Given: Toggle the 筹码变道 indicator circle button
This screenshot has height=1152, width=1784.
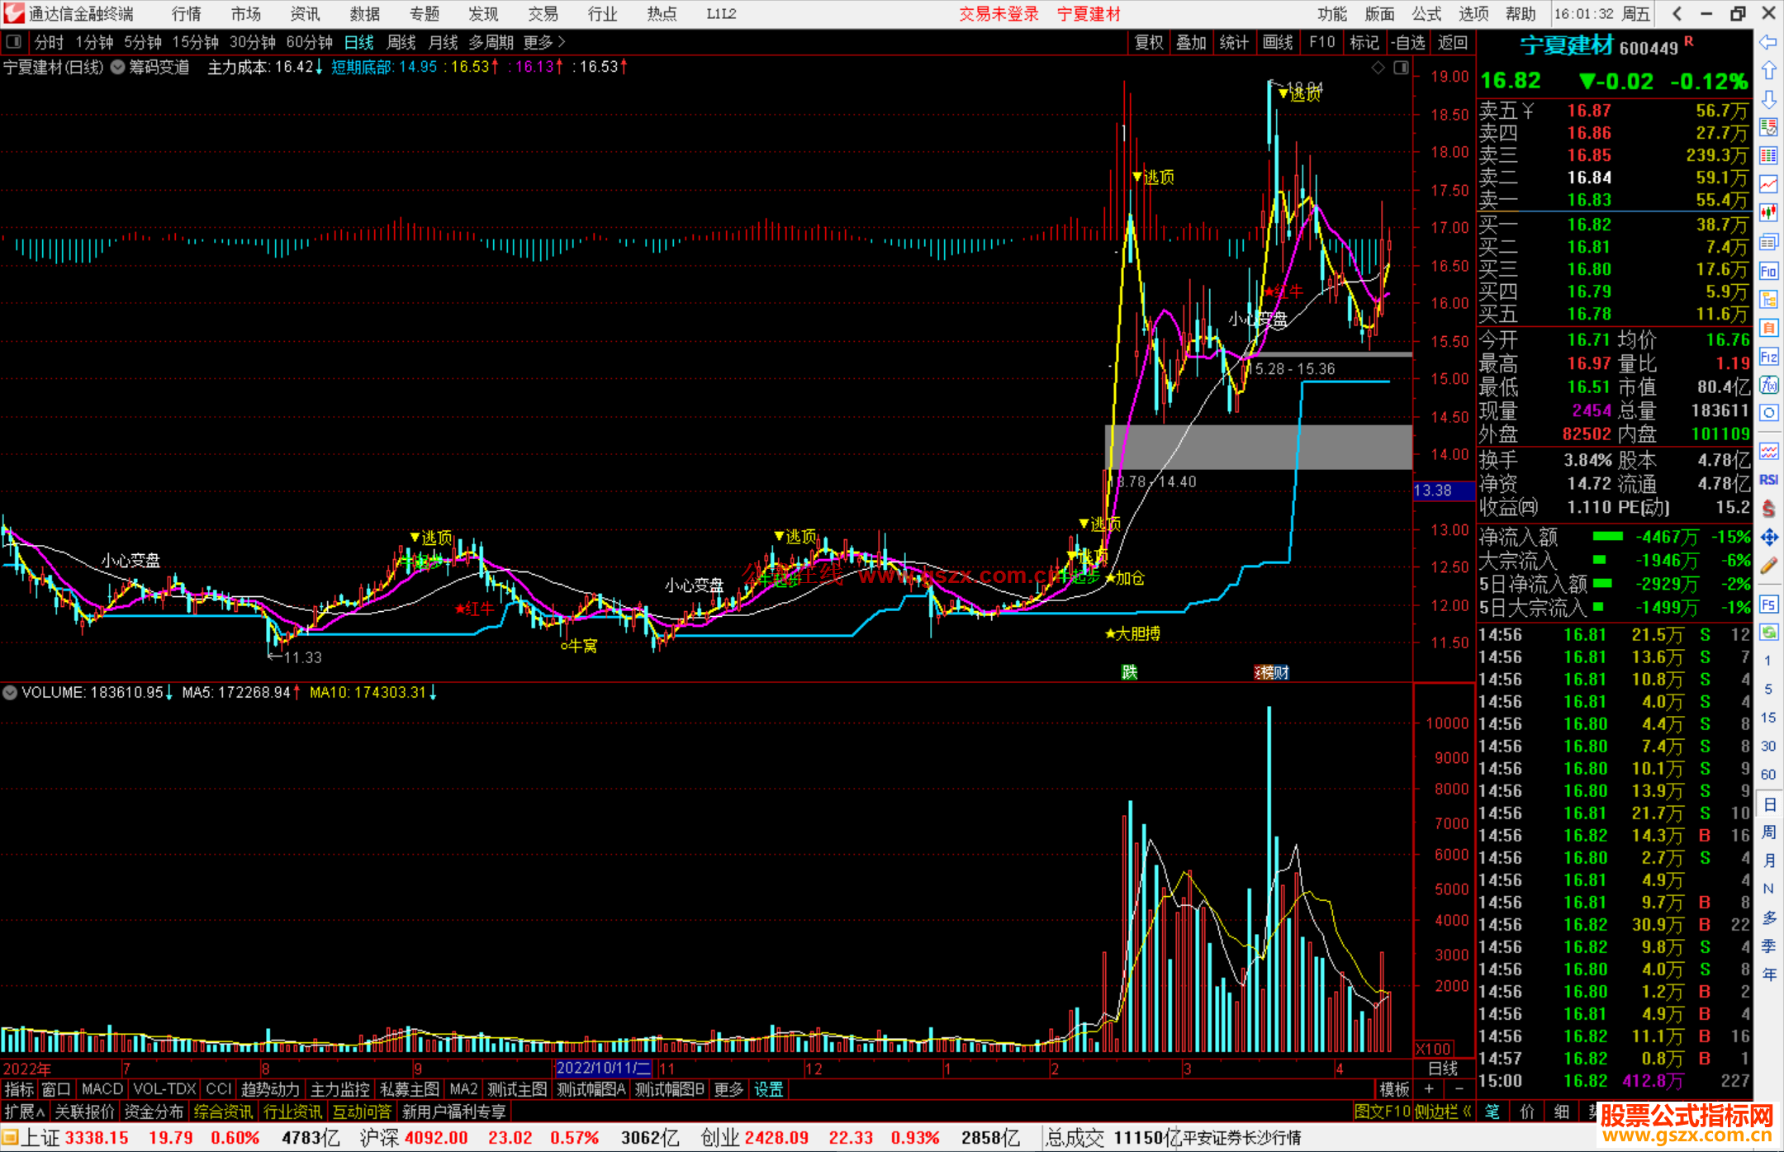Looking at the screenshot, I should tap(118, 67).
